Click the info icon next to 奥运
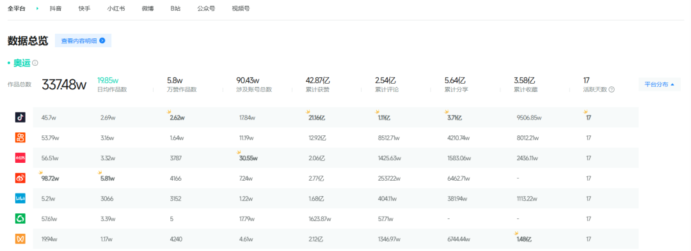The width and height of the screenshot is (691, 251). (x=35, y=63)
